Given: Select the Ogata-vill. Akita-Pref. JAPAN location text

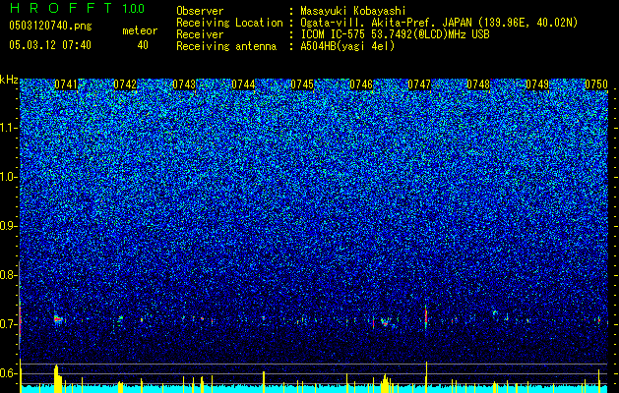Looking at the screenshot, I should click(439, 23).
